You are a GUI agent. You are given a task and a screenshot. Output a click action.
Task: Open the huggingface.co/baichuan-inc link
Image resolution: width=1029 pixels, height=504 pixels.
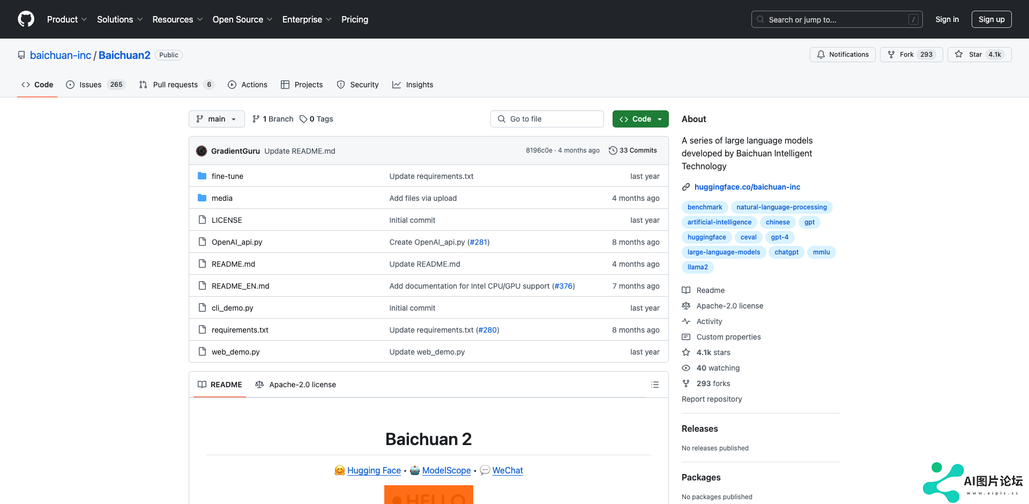point(747,187)
